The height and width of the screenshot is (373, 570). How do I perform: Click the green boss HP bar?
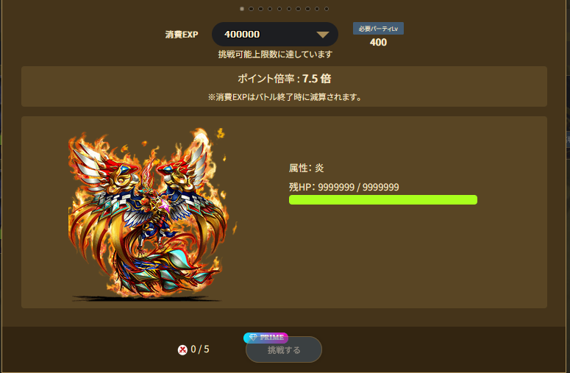[x=382, y=199]
